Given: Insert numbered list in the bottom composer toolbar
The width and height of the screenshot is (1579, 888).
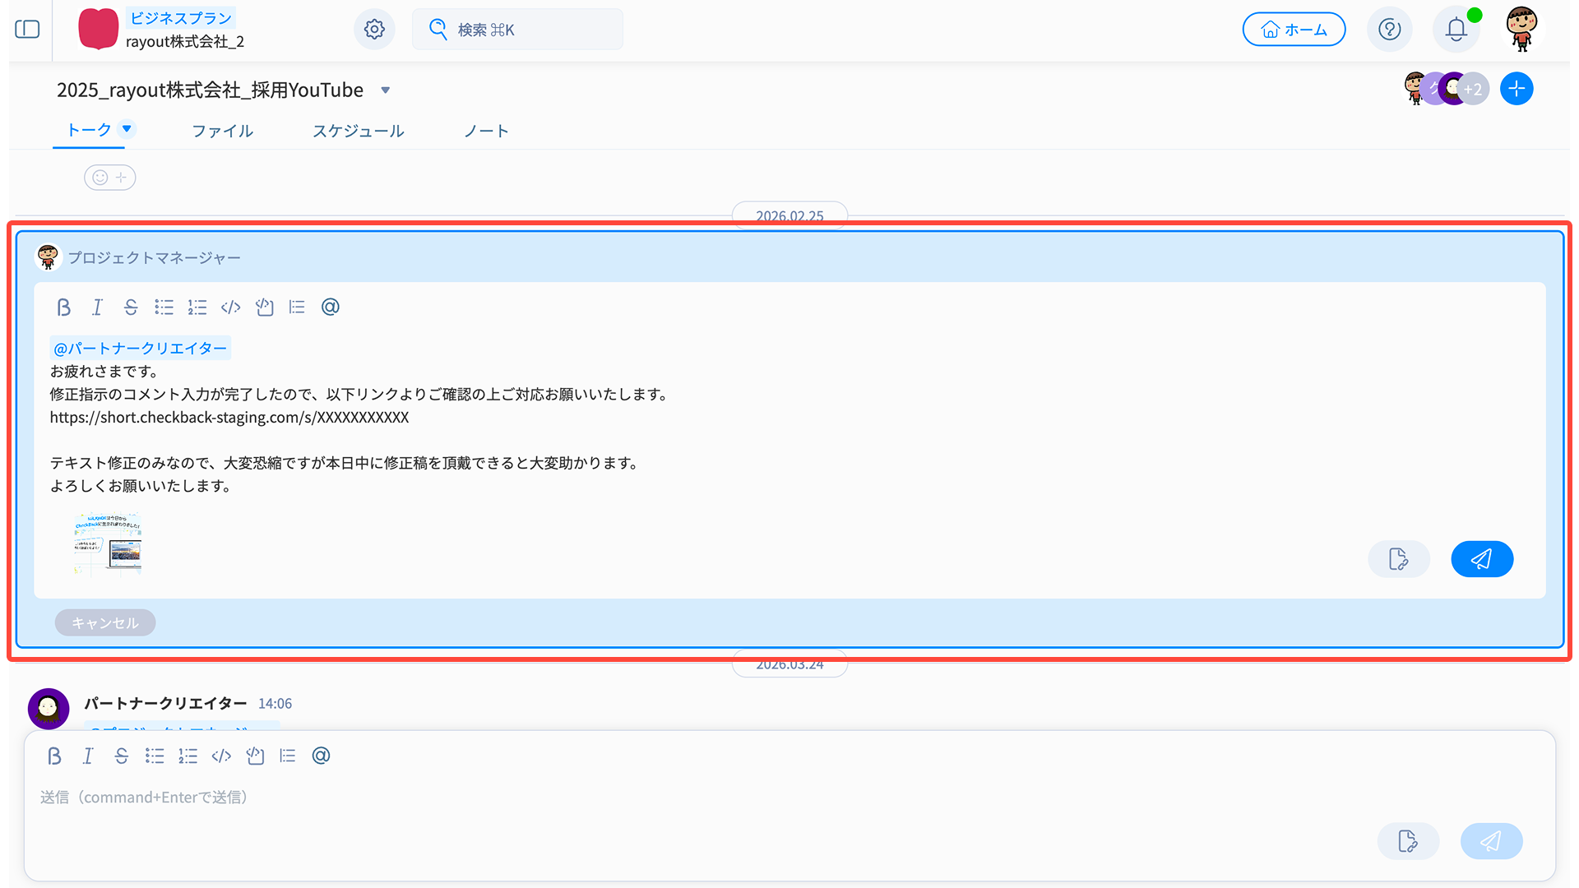Looking at the screenshot, I should (188, 756).
